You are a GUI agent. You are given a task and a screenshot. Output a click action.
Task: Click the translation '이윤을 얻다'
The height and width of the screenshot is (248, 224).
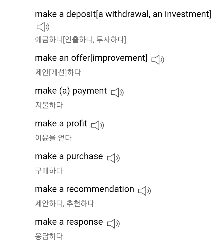click(53, 138)
